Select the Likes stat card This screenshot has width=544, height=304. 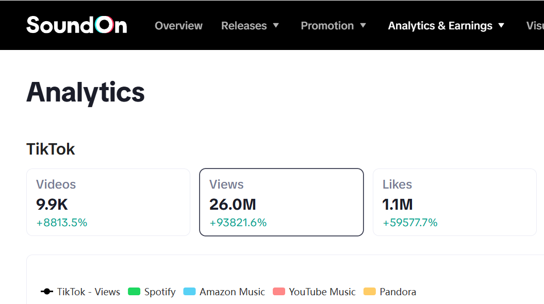[455, 202]
